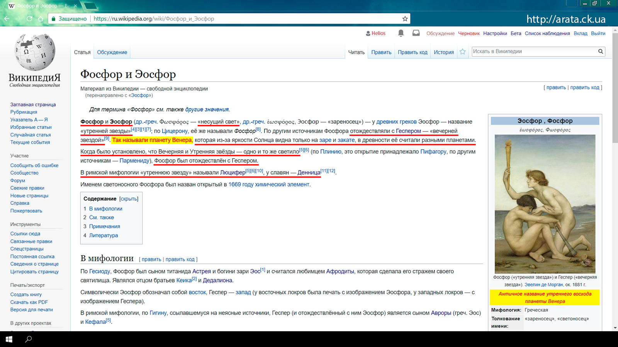Reload the page with refresh icon
The image size is (618, 347).
[x=29, y=19]
